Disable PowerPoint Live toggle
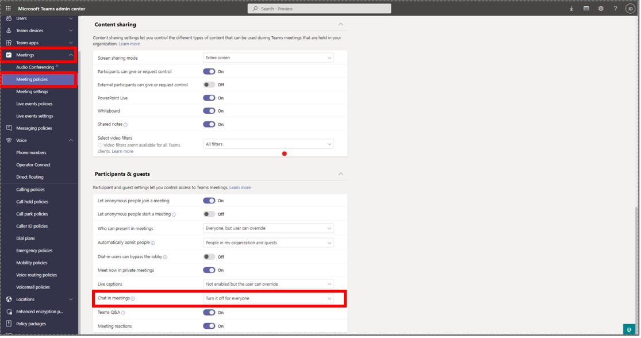This screenshot has height=338, width=641. (209, 98)
